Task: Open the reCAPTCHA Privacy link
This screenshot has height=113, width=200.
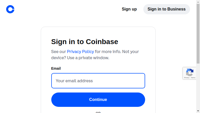Action: tap(187, 78)
